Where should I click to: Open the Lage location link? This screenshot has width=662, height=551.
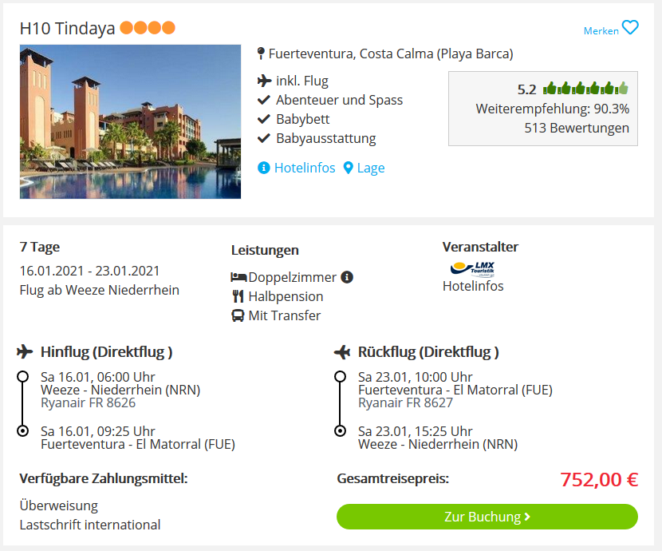click(x=371, y=168)
